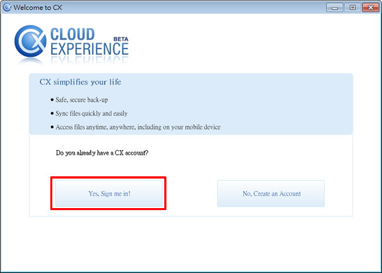Close the Welcome to CX window
The image size is (382, 273).
pos(371,8)
